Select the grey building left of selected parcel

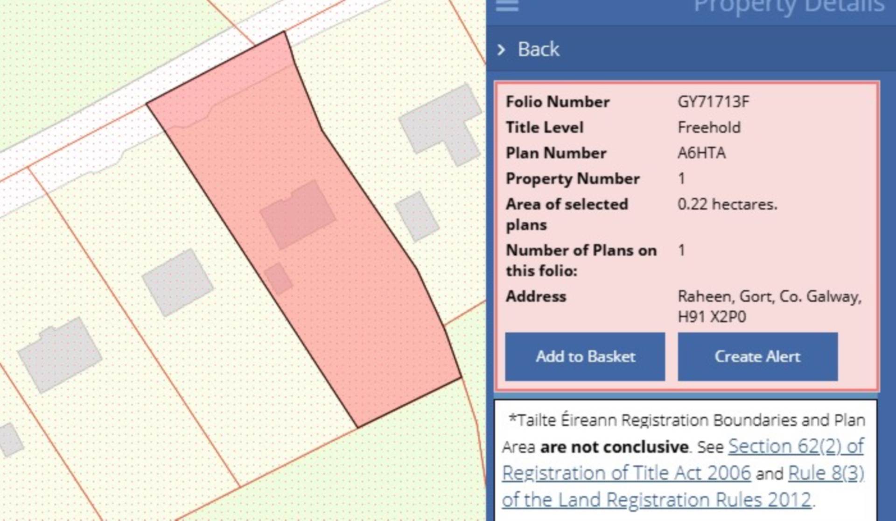point(177,282)
